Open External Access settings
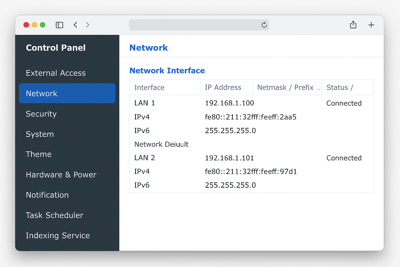 55,73
